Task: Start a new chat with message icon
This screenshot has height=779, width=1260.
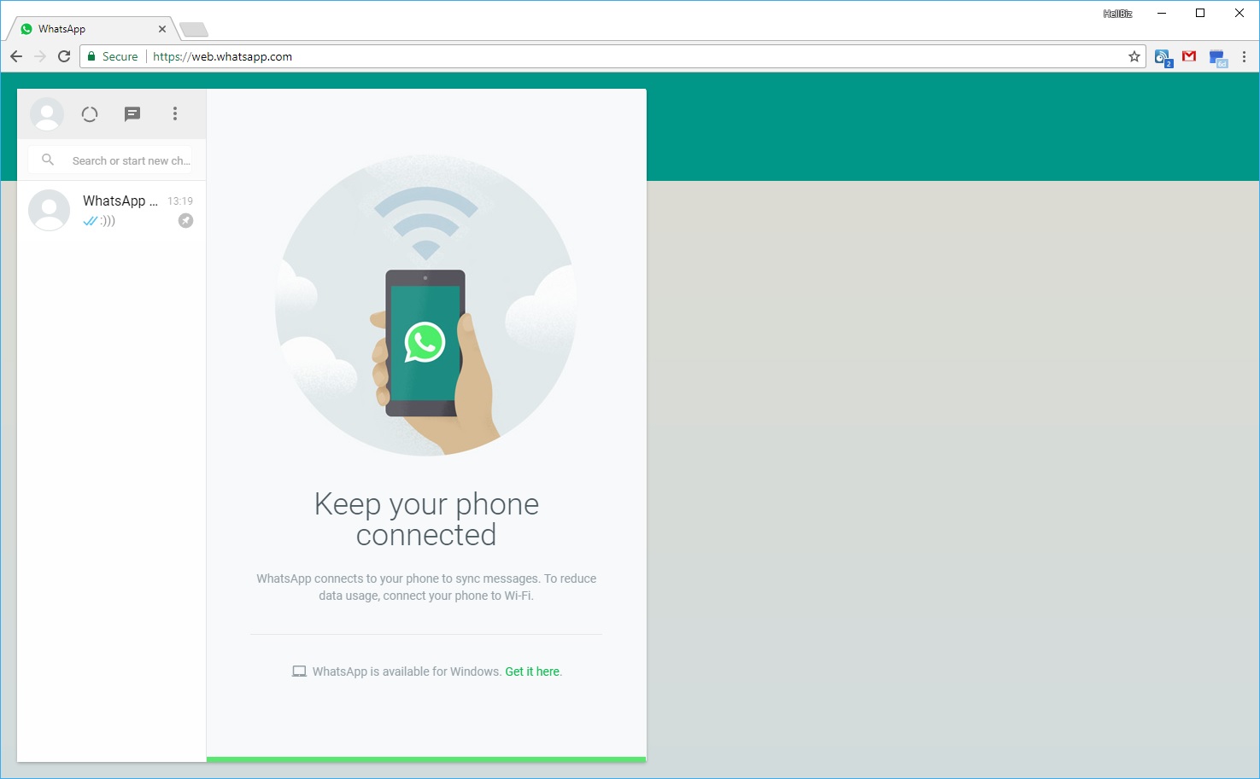Action: 132,113
